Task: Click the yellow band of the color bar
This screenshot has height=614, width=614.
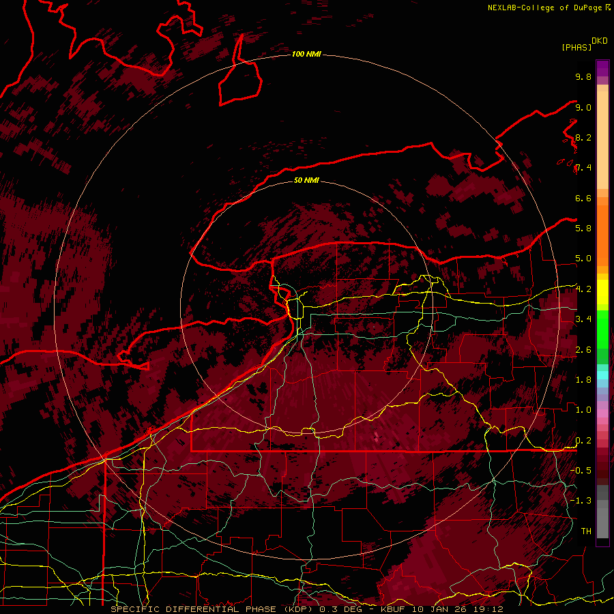Action: point(602,292)
